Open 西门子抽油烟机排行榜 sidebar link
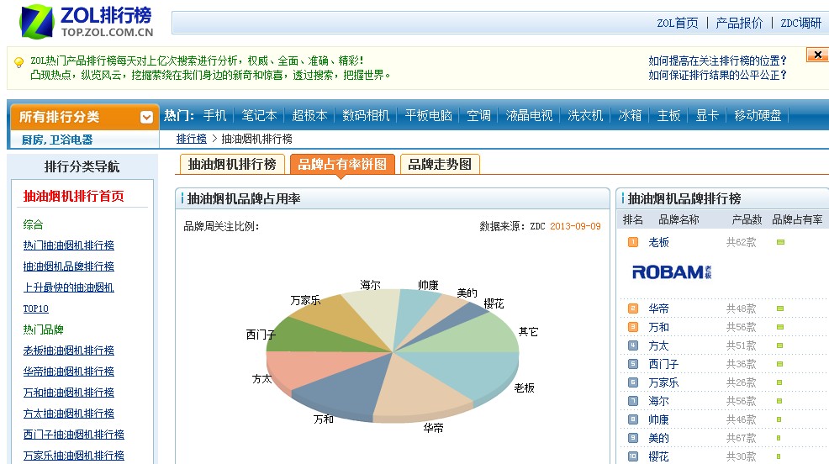The image size is (829, 464). (73, 435)
